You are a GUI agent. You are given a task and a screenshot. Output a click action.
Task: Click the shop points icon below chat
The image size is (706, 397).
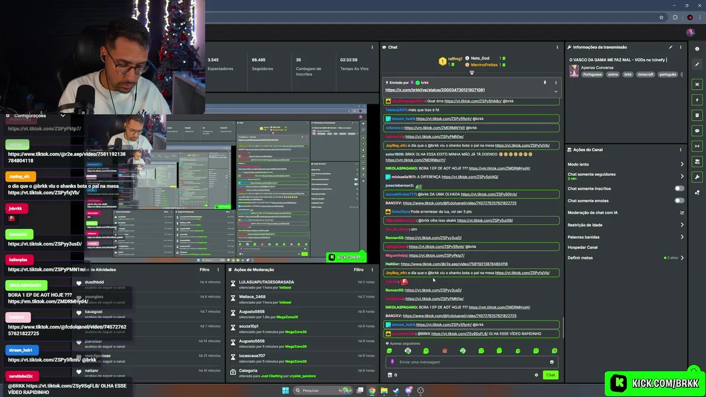coord(390,375)
